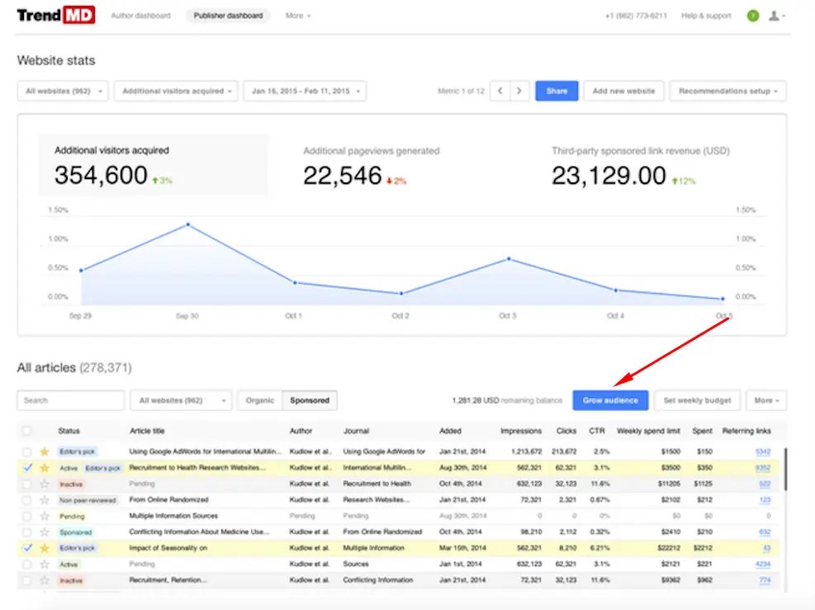The image size is (815, 610).
Task: Check the 'Multiple Information Sources' row checkbox
Action: click(x=27, y=516)
